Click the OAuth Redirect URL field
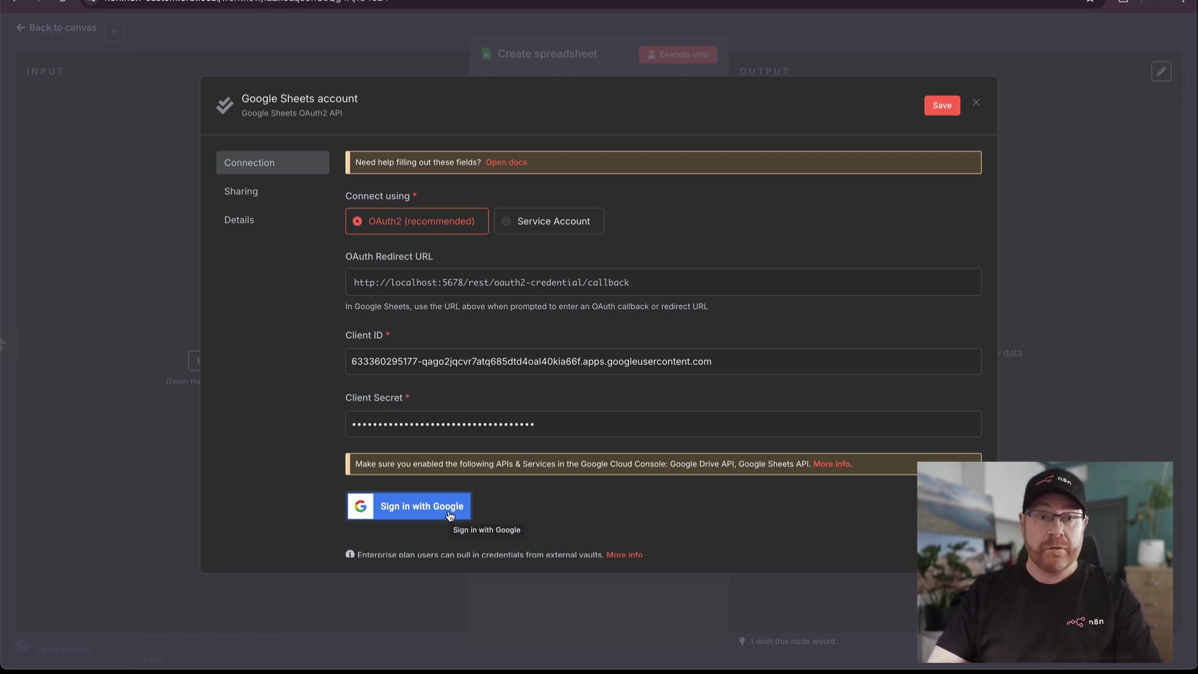 tap(663, 282)
